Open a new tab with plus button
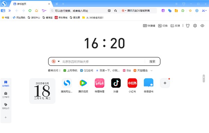209x133 pixels. [x=63, y=4]
